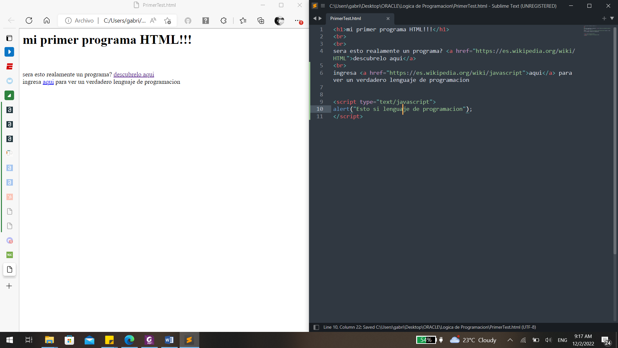Add new tab with plus in Sublime
The width and height of the screenshot is (618, 348).
click(604, 18)
